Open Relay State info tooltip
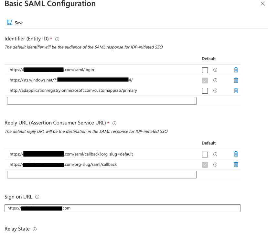 35,229
